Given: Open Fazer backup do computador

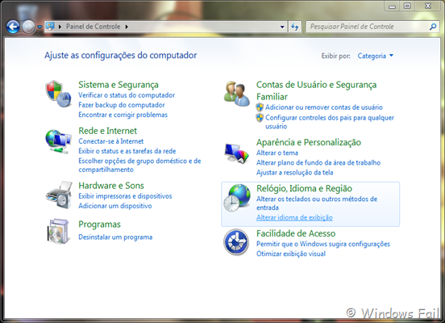Looking at the screenshot, I should (122, 105).
